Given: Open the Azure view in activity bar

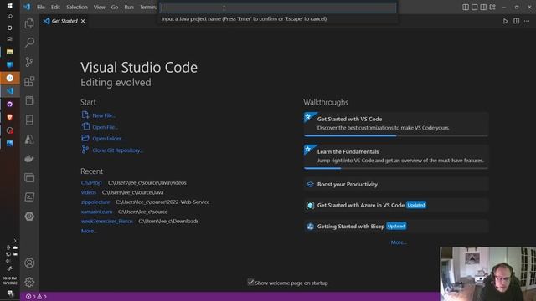Looking at the screenshot, I should (29, 140).
